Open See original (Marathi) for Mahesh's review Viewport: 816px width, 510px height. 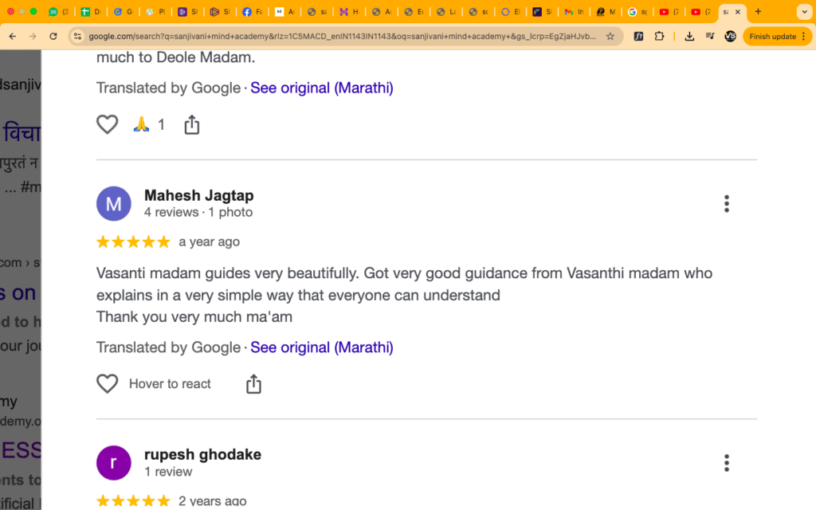coord(322,347)
